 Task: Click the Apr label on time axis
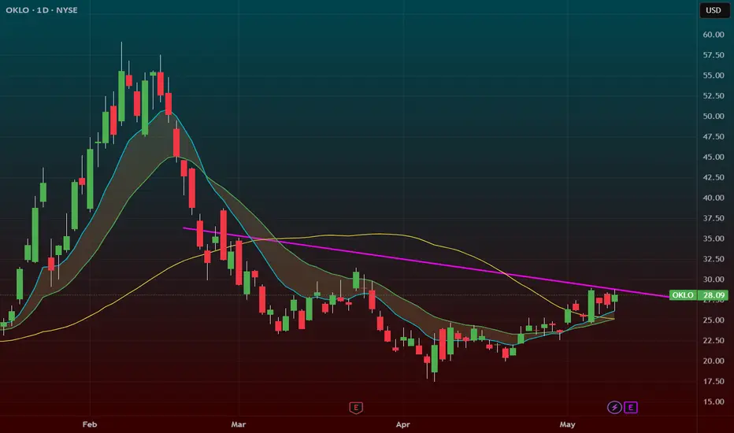point(402,424)
